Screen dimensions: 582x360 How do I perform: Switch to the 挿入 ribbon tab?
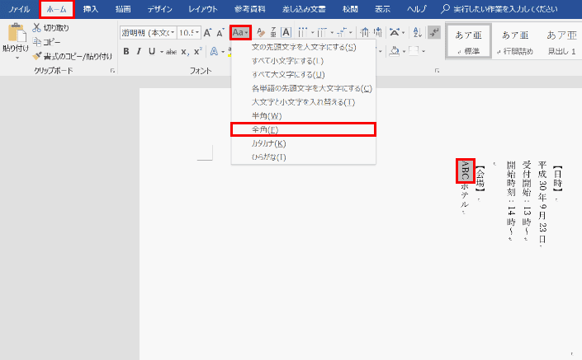tap(90, 9)
